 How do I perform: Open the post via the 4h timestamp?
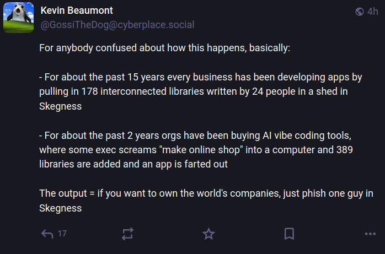373,12
